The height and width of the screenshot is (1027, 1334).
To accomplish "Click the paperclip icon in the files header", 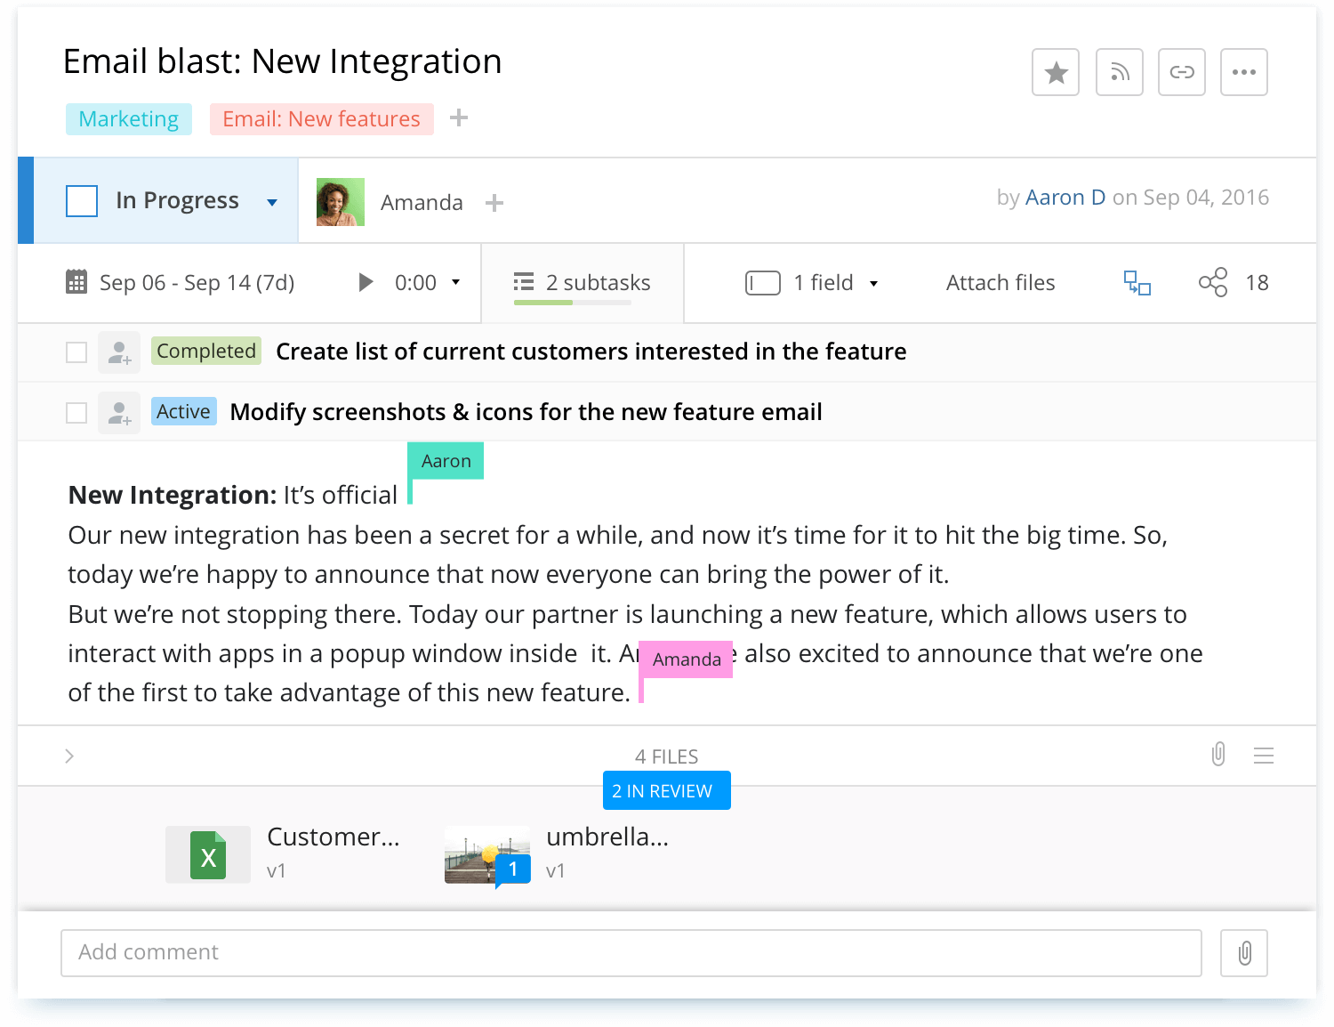I will click(1218, 755).
